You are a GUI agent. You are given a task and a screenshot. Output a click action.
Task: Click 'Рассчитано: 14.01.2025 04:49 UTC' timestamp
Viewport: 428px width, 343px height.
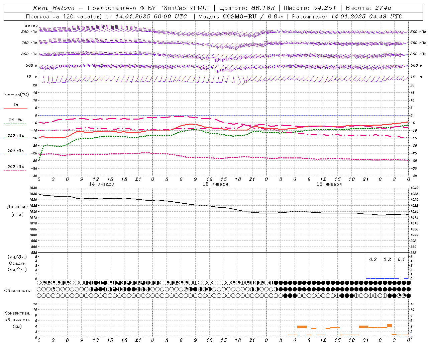347,16
